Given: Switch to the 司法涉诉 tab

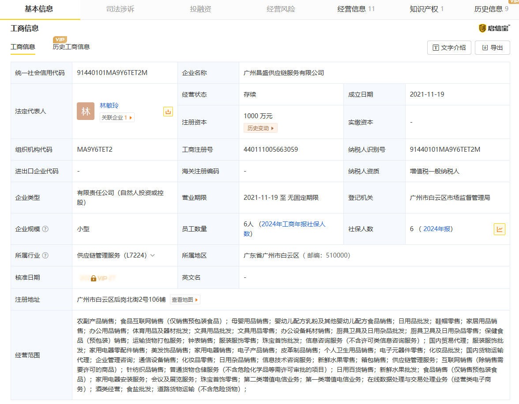Looking at the screenshot, I should coord(120,9).
